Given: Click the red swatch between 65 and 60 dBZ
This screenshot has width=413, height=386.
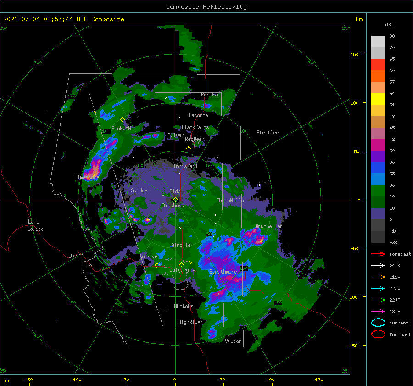Looking at the screenshot, I should 378,64.
